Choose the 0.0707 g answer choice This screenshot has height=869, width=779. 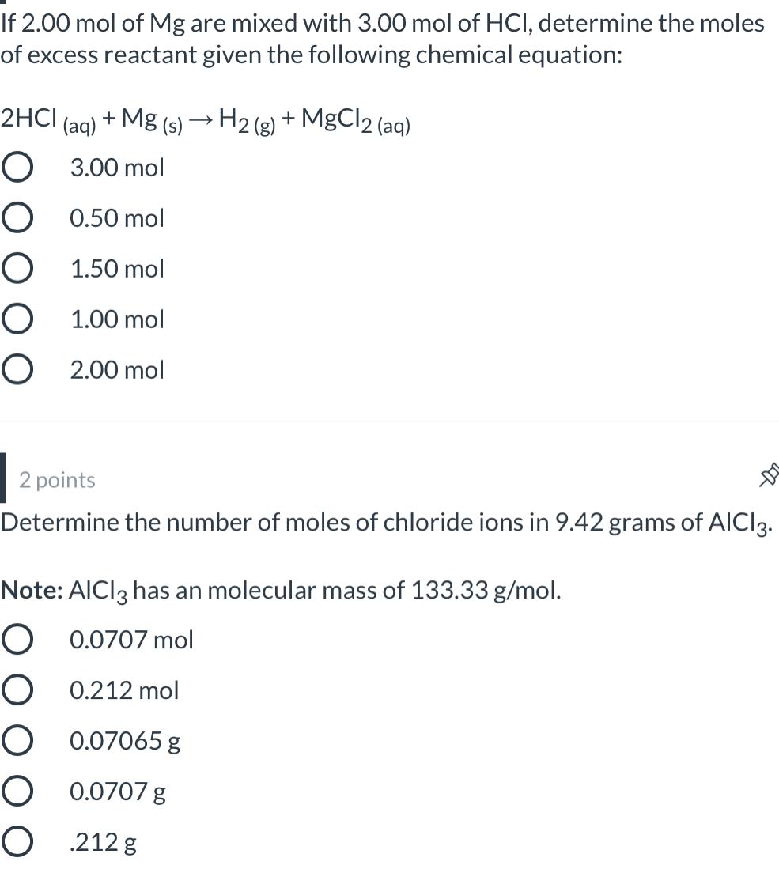[19, 791]
